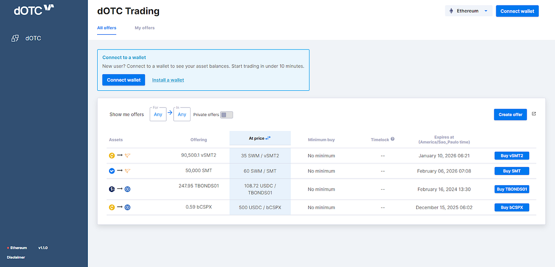Click the dOTC logo in the sidebar
555x267 pixels.
point(32,10)
